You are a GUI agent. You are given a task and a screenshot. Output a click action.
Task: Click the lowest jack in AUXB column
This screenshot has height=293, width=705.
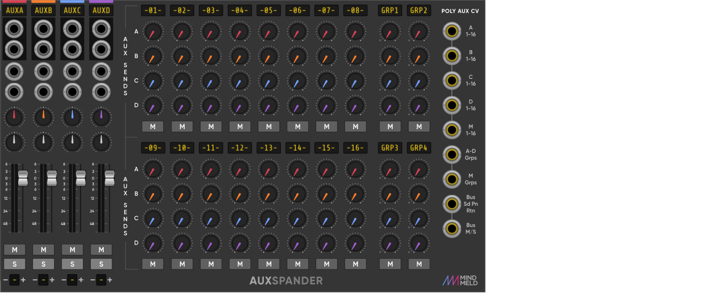[43, 91]
